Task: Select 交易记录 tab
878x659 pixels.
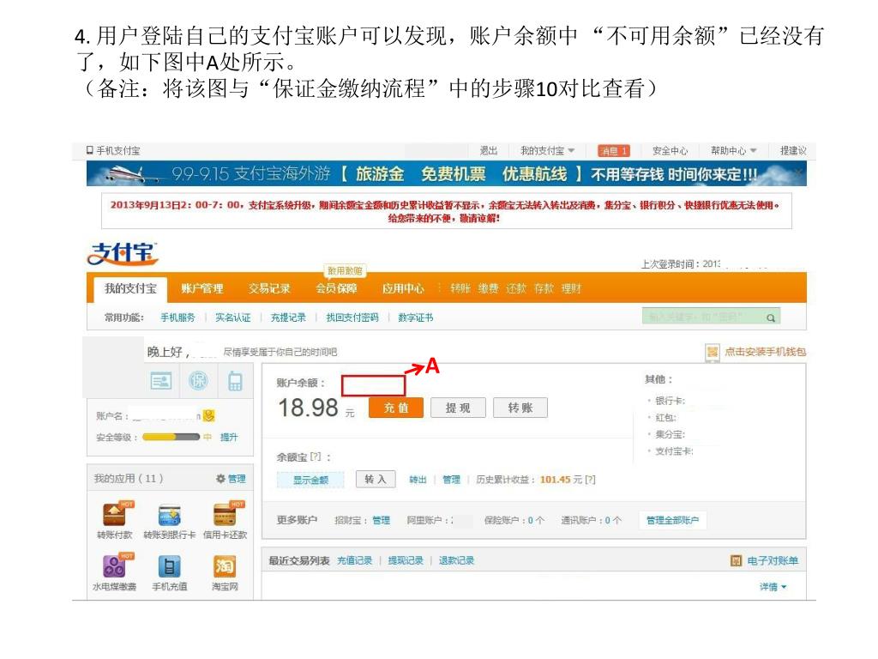Action: (x=269, y=288)
